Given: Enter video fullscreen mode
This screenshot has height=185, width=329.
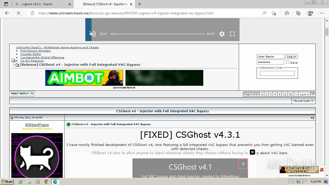Looking at the screenshot, I should [x=232, y=34].
